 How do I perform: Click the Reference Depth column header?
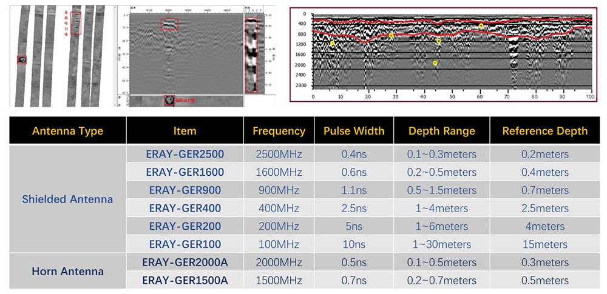point(545,131)
